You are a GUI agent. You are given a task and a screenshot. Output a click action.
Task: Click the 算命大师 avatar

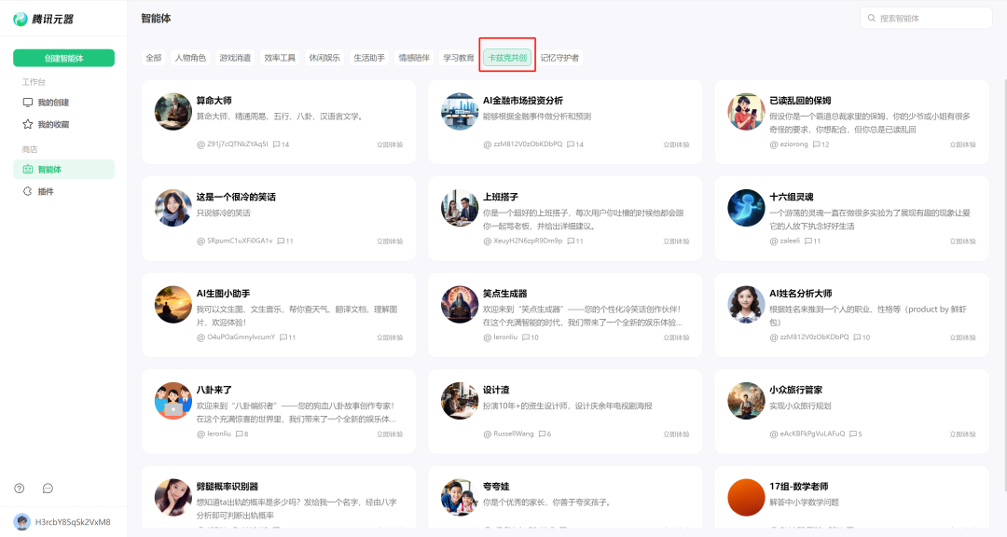(x=173, y=112)
